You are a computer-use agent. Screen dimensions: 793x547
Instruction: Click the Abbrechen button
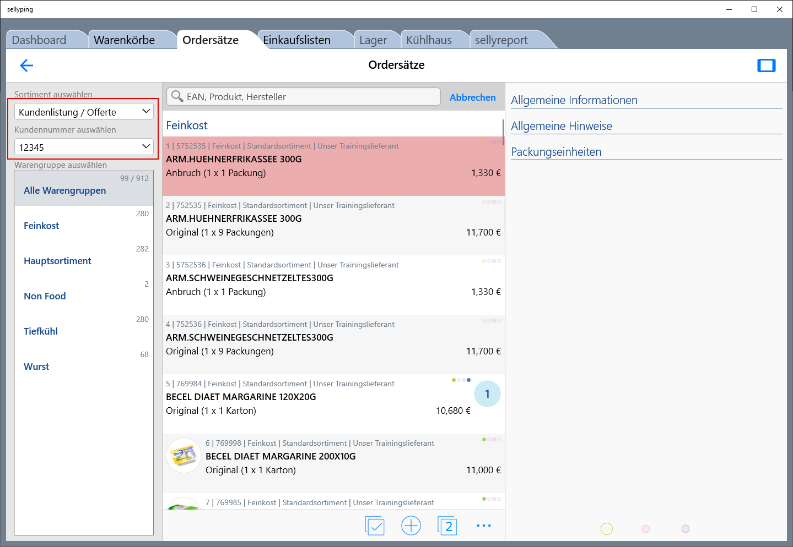point(472,97)
